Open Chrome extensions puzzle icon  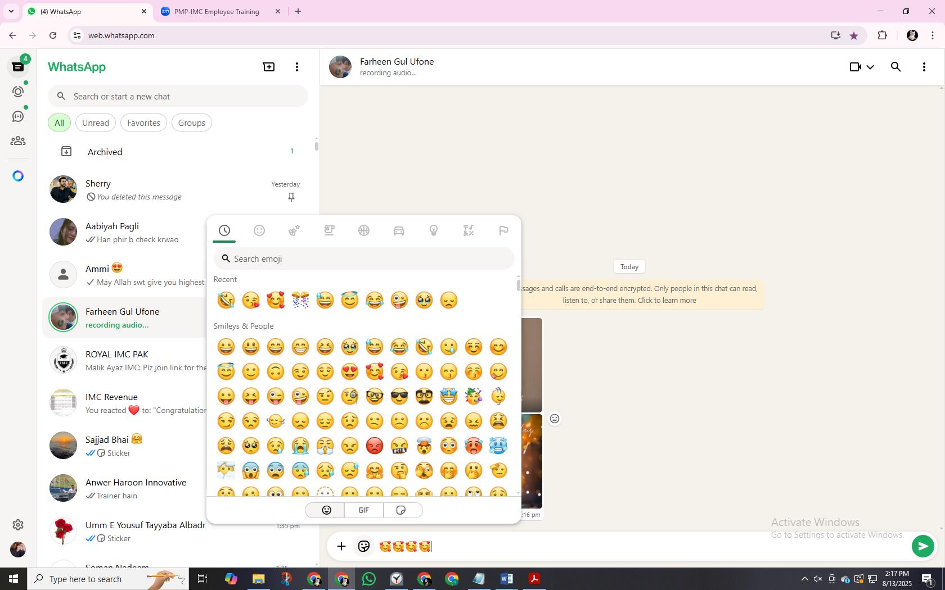[x=882, y=35]
